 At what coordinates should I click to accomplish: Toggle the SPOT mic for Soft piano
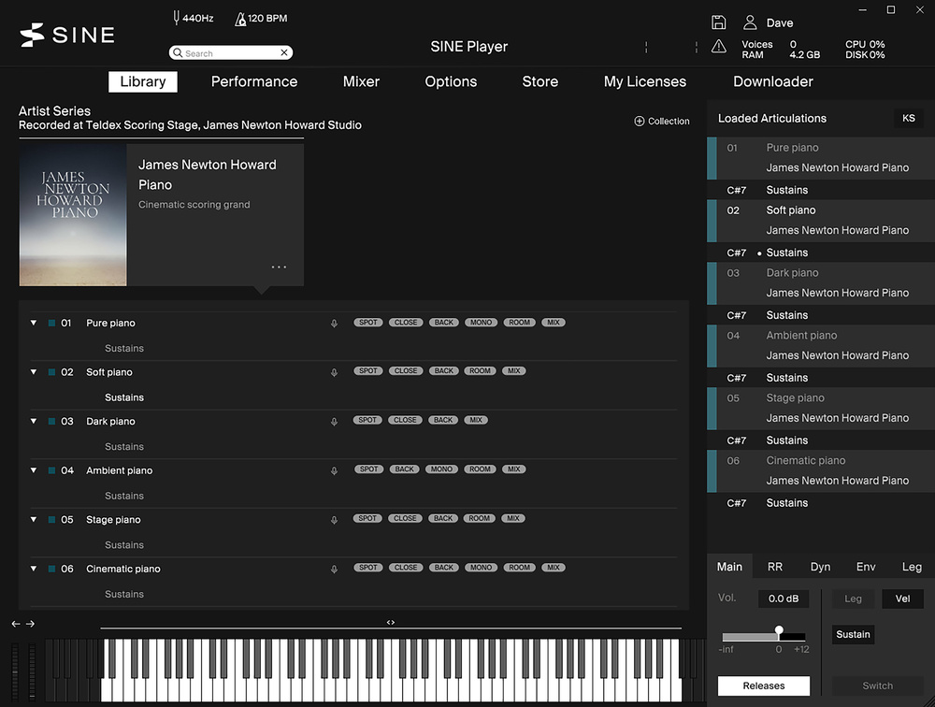coord(368,371)
